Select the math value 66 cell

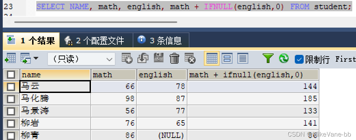coord(114,87)
